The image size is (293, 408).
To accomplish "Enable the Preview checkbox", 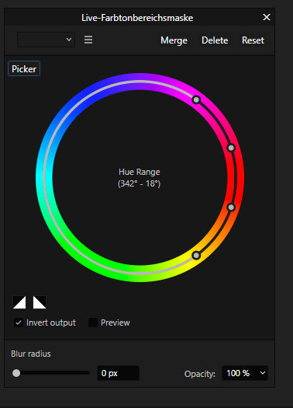I will (x=93, y=323).
